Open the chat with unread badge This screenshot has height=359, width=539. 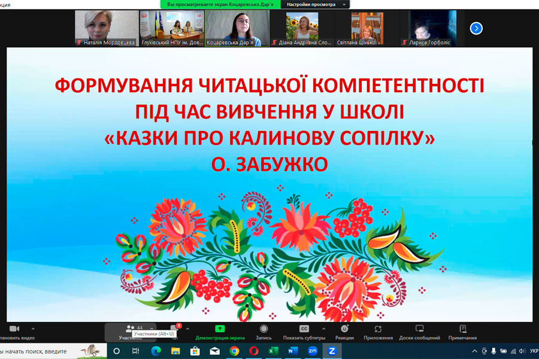[175, 332]
